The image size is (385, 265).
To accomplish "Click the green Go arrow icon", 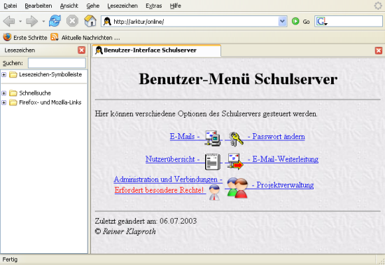I will click(295, 22).
